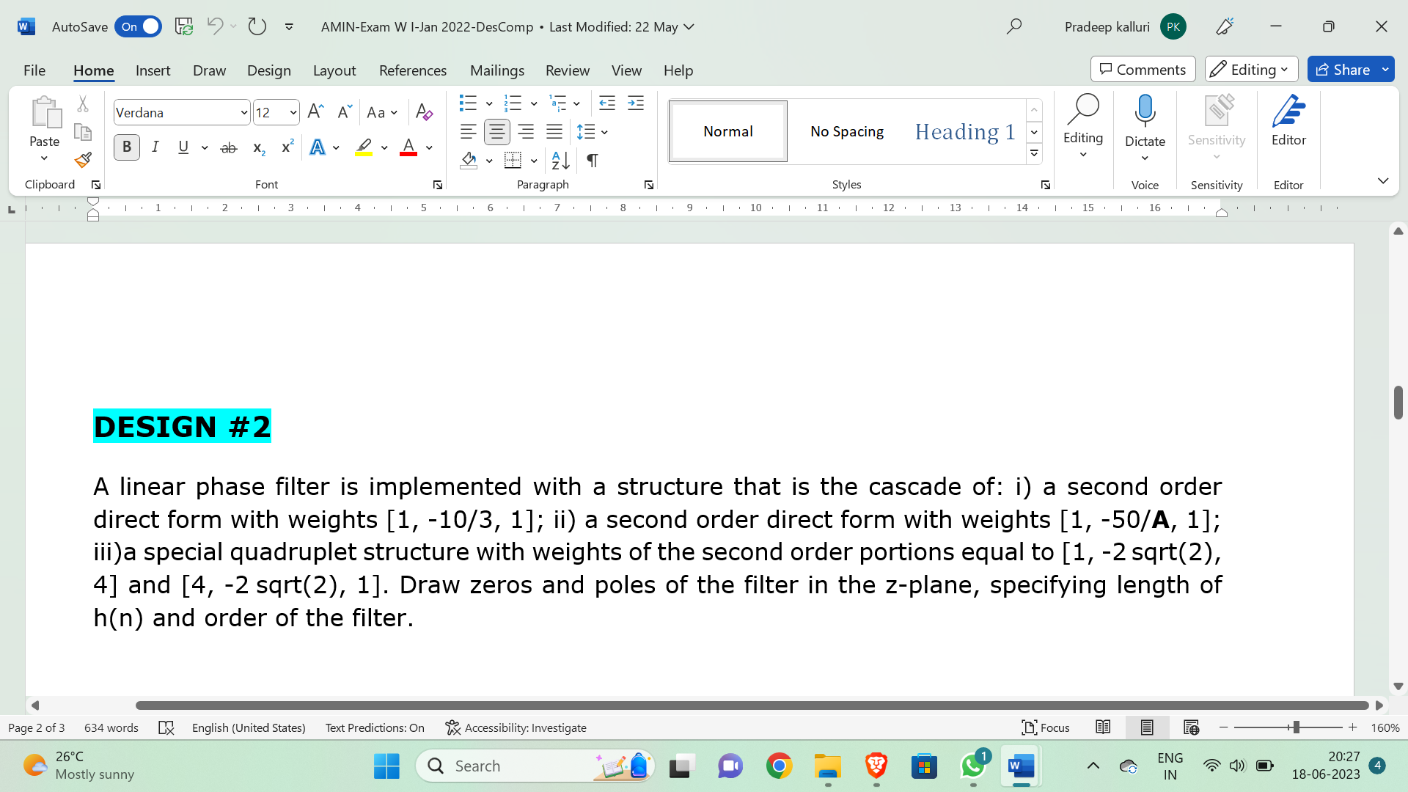
Task: Open the Editing mode dropdown
Action: (x=1251, y=70)
